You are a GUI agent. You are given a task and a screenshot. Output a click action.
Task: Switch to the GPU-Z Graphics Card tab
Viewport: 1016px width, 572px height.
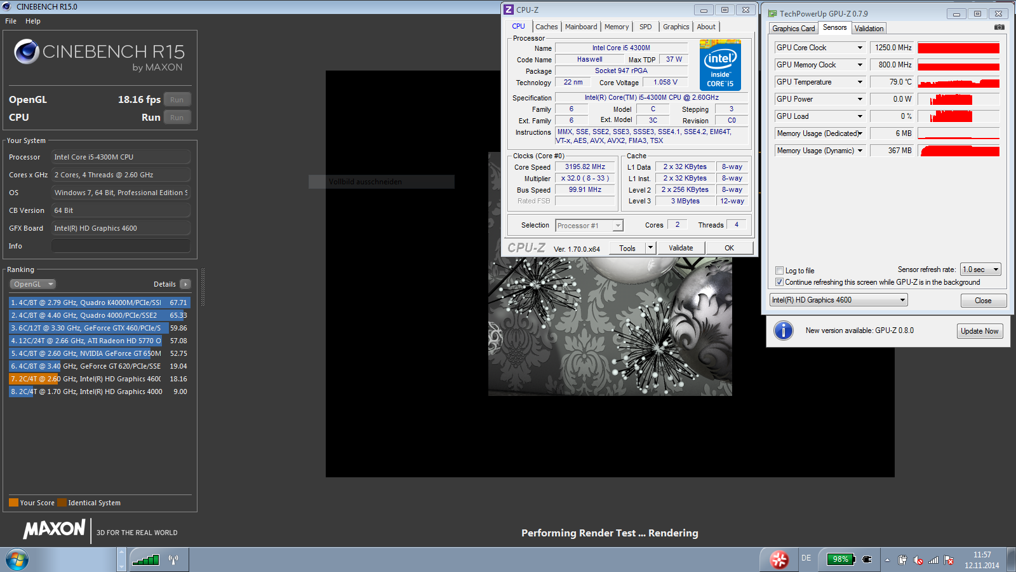pos(794,29)
